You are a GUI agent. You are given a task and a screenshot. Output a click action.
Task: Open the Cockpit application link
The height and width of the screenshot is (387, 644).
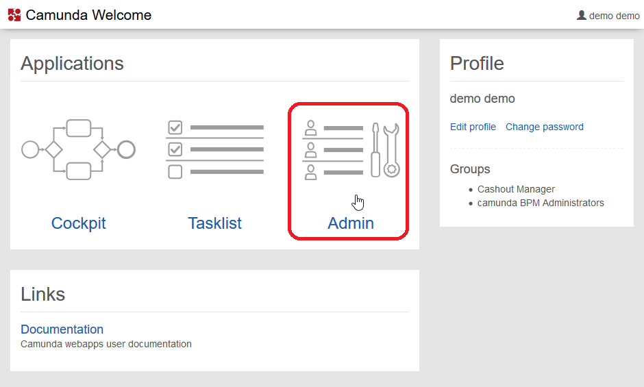(x=78, y=223)
